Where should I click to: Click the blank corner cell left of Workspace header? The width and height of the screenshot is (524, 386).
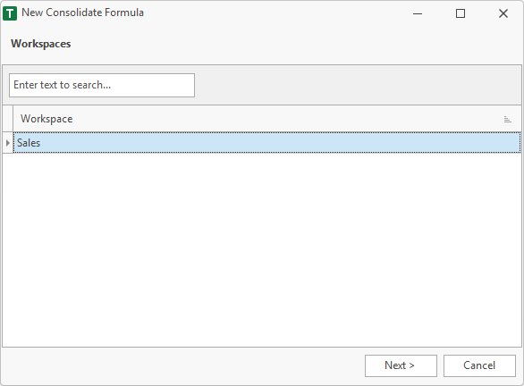point(8,119)
